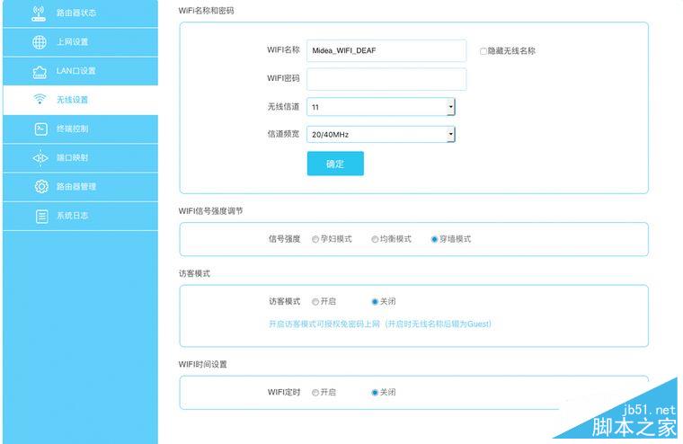Click the WiFi名称和密码 section heading
This screenshot has width=683, height=444.
click(x=206, y=11)
